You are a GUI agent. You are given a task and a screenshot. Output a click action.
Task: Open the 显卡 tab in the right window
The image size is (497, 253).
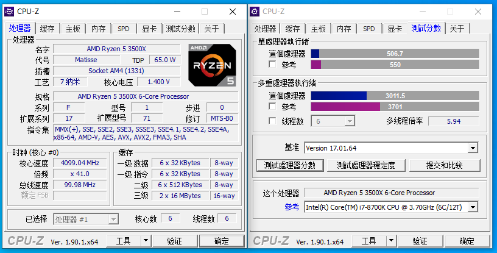click(395, 29)
